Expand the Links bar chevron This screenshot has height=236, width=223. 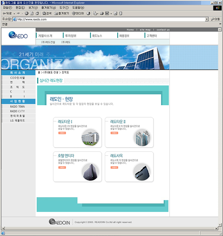[220, 24]
